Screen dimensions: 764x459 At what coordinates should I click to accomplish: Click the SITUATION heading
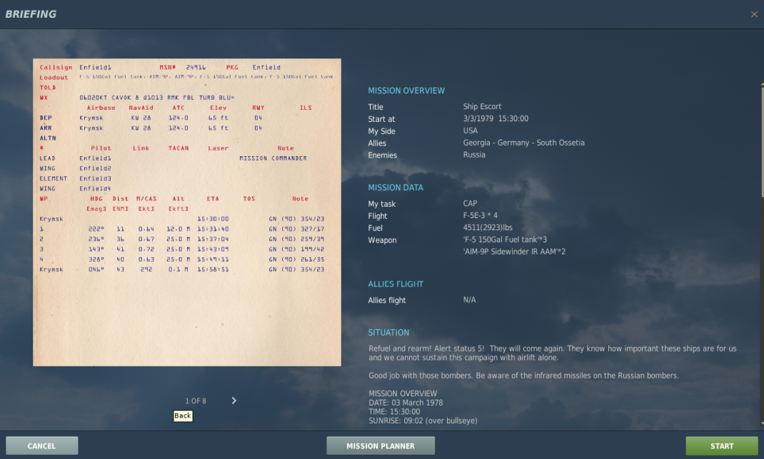pyautogui.click(x=388, y=333)
